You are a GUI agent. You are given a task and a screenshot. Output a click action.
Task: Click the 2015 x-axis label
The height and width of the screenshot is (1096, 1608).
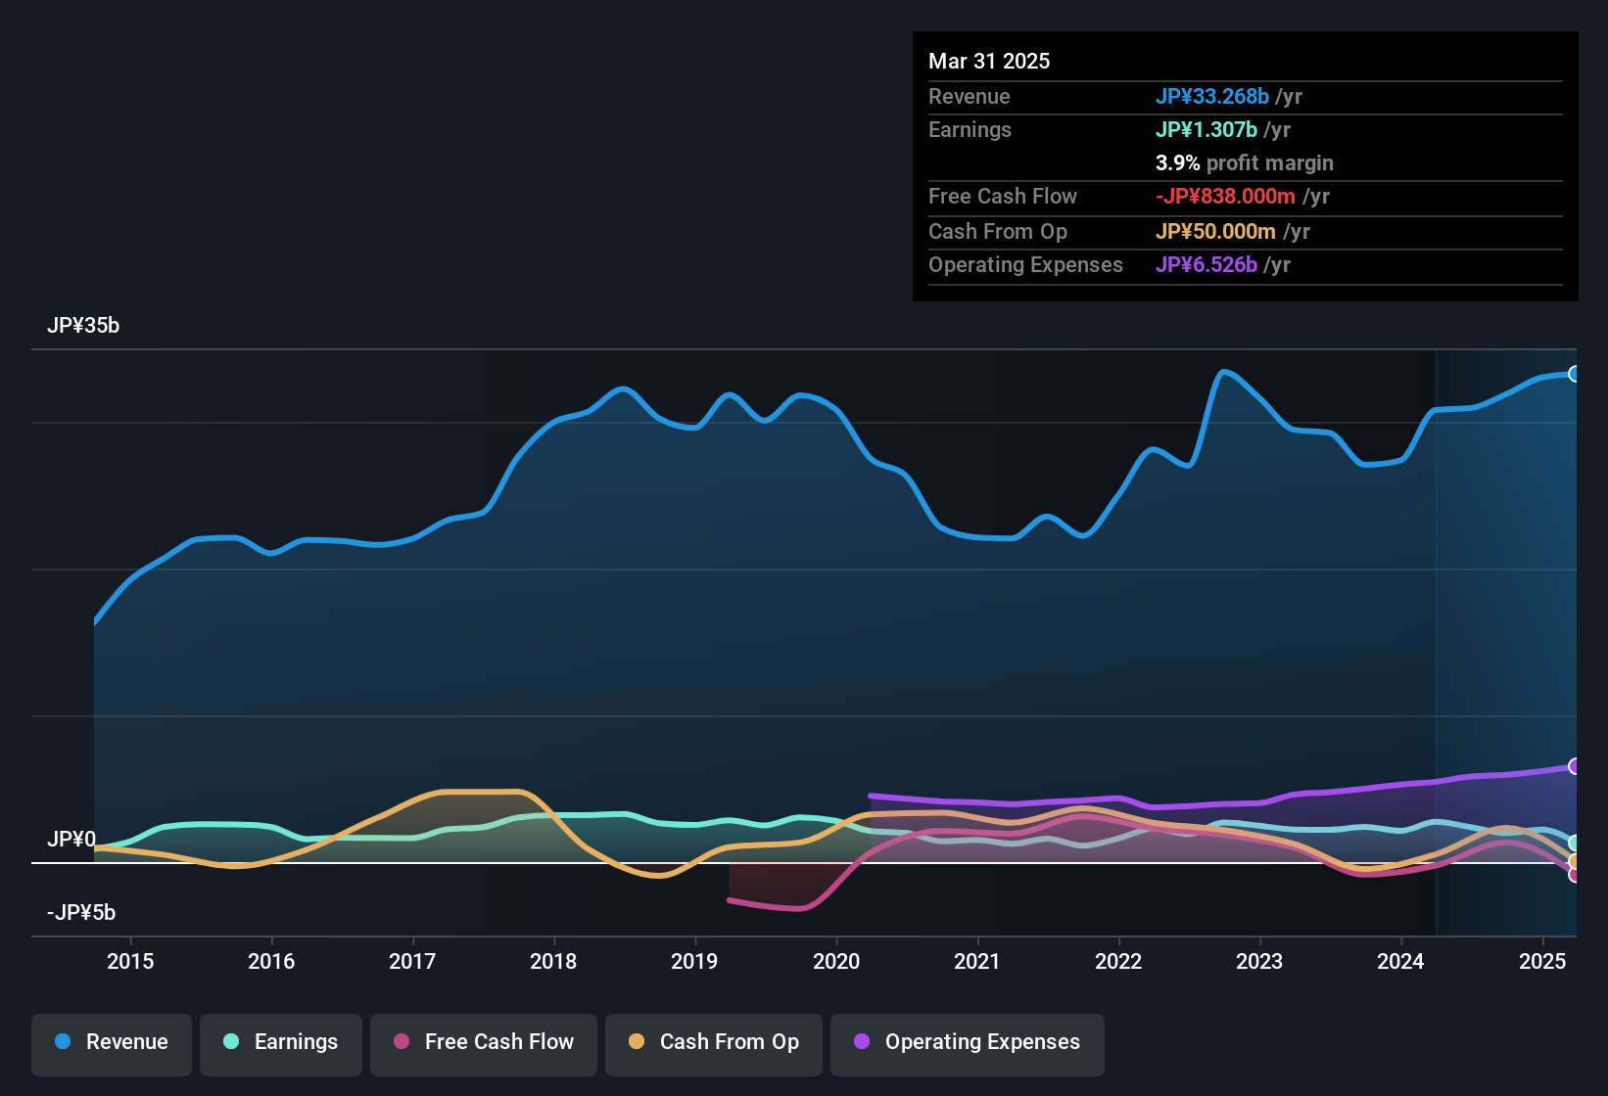(x=130, y=962)
